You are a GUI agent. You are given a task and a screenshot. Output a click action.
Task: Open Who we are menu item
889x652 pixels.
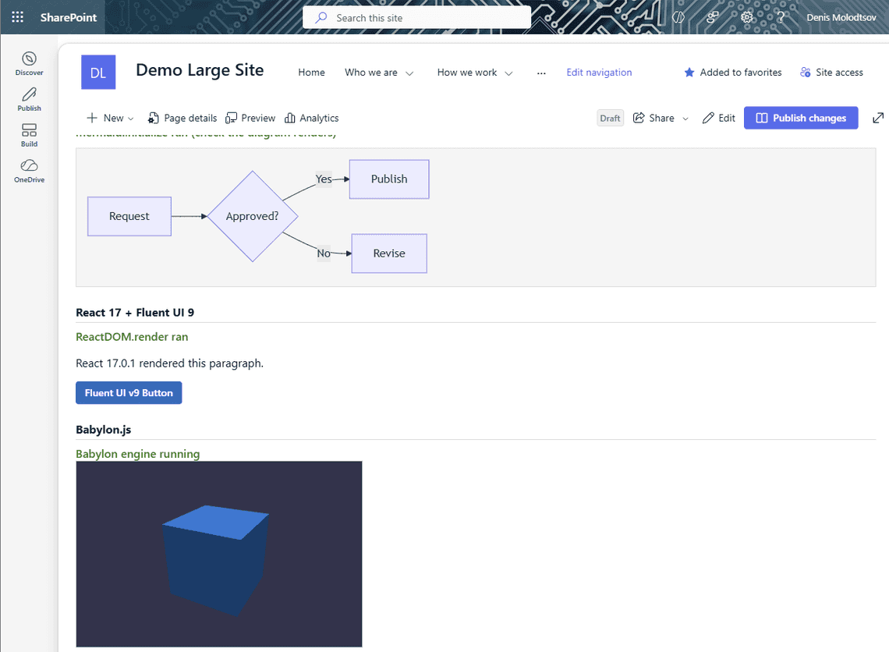[370, 72]
